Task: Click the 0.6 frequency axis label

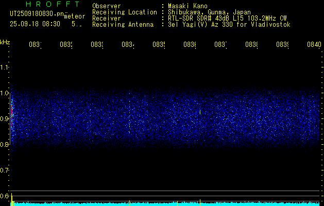Action: coord(5,196)
